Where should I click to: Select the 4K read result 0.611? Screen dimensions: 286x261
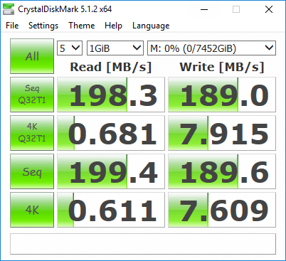111,210
